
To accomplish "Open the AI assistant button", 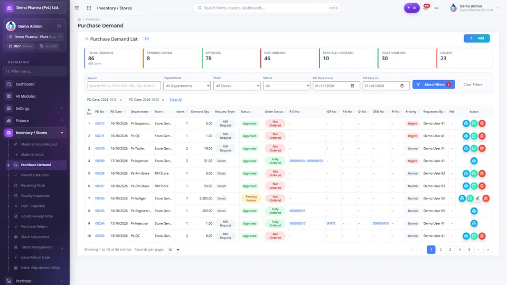I will pyautogui.click(x=411, y=8).
